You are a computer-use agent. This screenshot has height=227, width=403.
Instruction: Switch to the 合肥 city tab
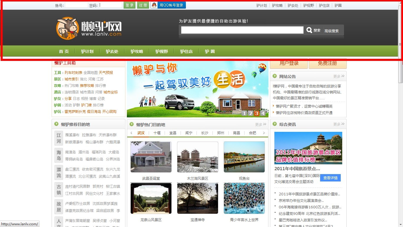click(253, 133)
